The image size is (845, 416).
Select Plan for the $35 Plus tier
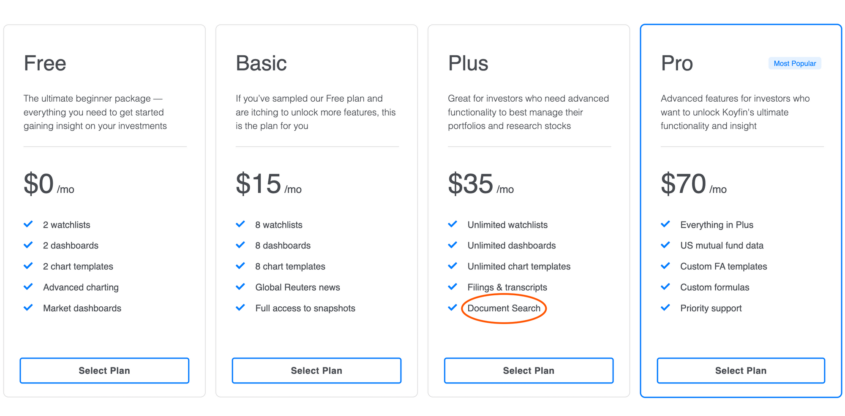click(529, 370)
